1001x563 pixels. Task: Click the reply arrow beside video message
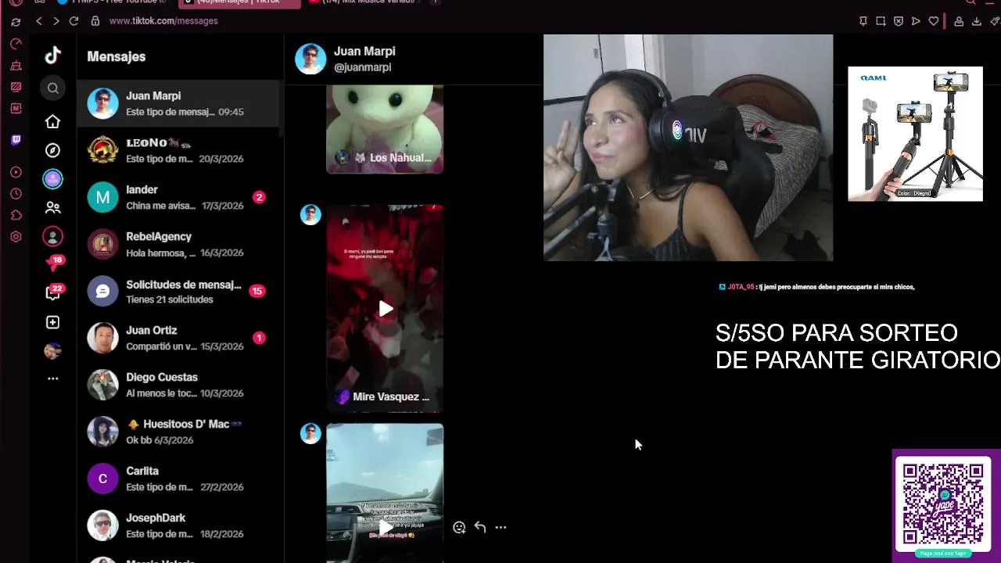tap(480, 528)
